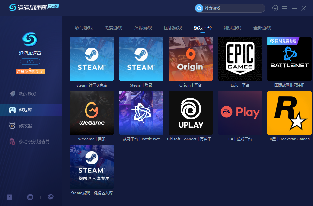Click the '国际战网帐号注册' caption

(x=290, y=85)
